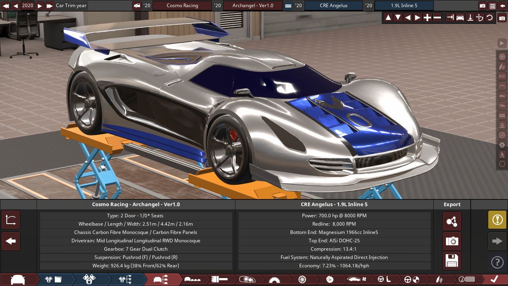Open the paint brush tab
Viewport: 508px width, 286px height.
[219, 280]
